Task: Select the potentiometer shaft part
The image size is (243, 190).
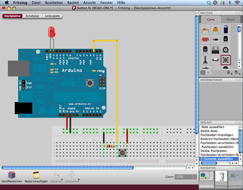Action: click(205, 60)
